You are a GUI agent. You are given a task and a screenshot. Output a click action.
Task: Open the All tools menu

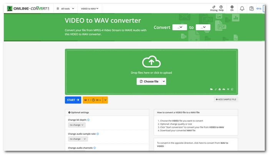click(66, 8)
